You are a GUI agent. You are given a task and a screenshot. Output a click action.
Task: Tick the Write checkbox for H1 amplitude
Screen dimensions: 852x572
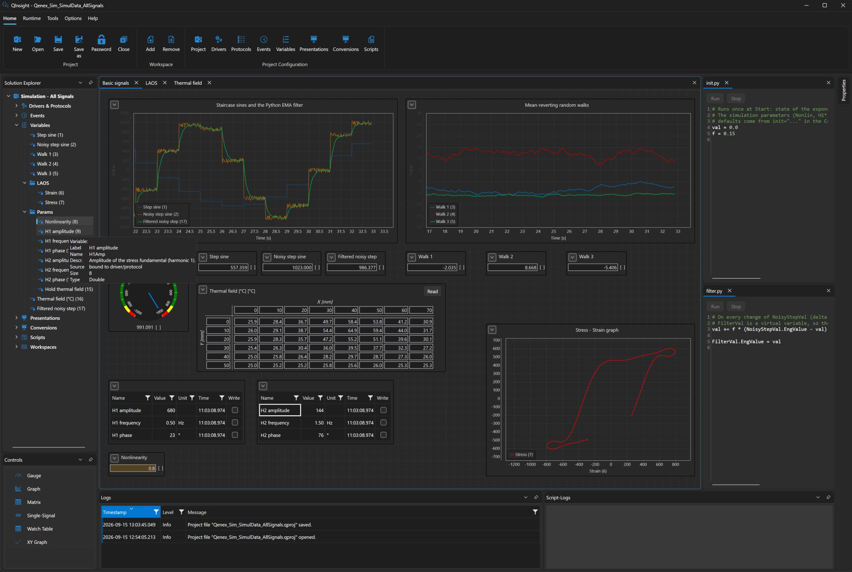235,410
